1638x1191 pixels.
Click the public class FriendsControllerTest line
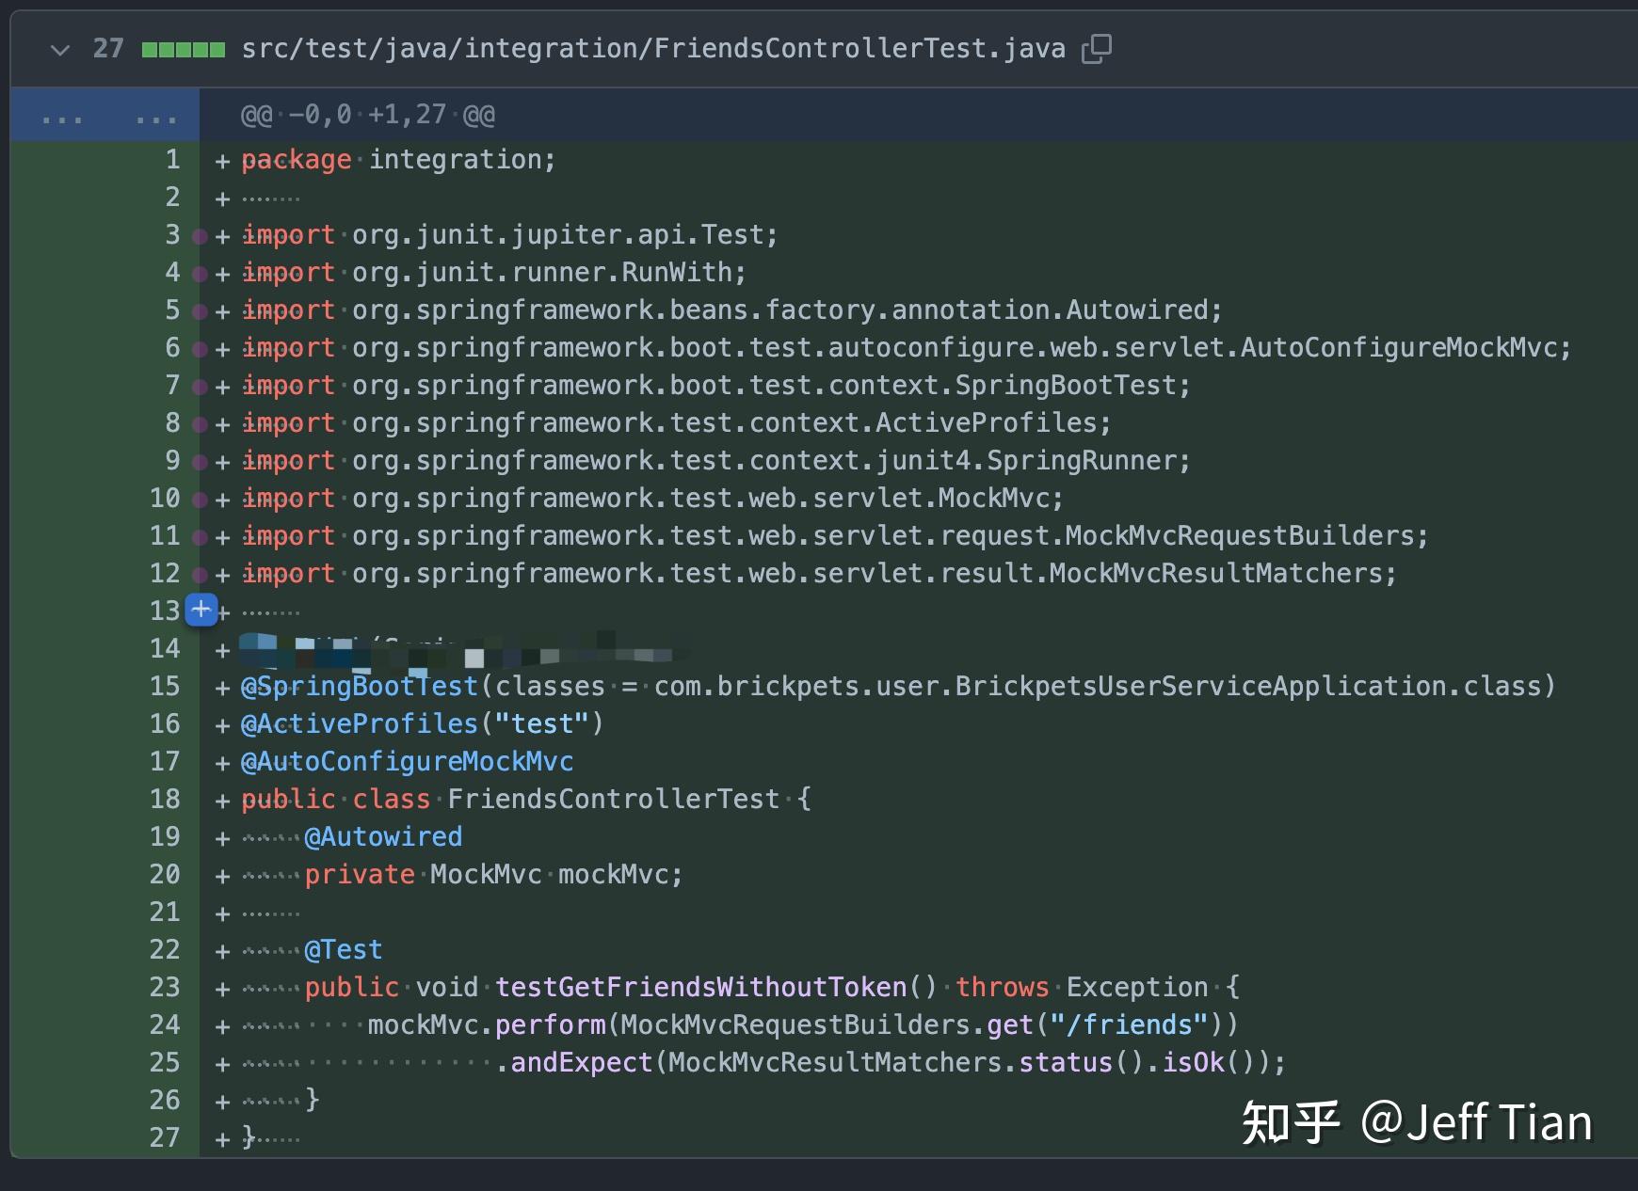point(525,799)
